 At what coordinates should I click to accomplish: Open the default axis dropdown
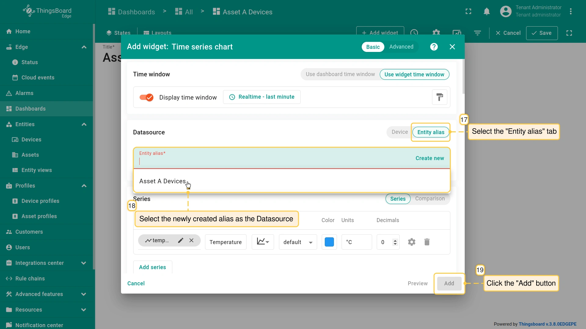tap(298, 242)
